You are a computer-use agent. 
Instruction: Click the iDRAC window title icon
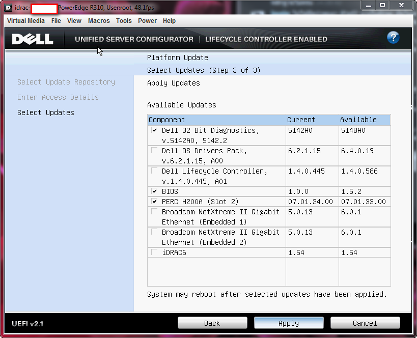(8, 8)
